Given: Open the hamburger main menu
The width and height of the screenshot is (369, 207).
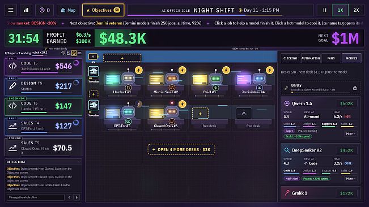Looking at the screenshot, I should [x=11, y=10].
